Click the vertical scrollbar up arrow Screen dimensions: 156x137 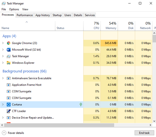pyautogui.click(x=154, y=33)
